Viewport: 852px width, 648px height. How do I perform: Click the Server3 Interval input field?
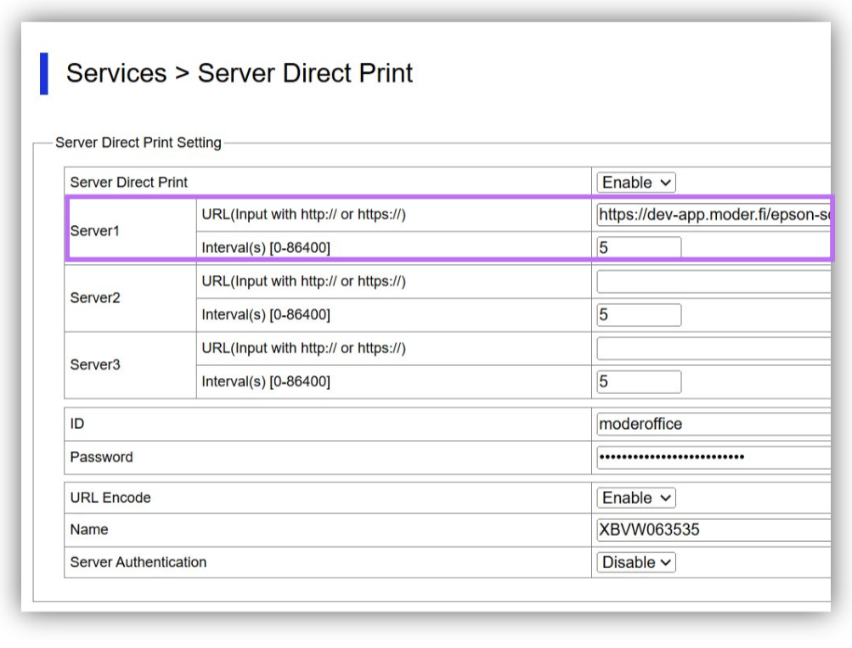[639, 382]
